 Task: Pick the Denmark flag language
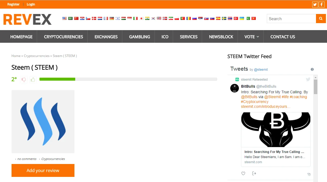point(94,19)
